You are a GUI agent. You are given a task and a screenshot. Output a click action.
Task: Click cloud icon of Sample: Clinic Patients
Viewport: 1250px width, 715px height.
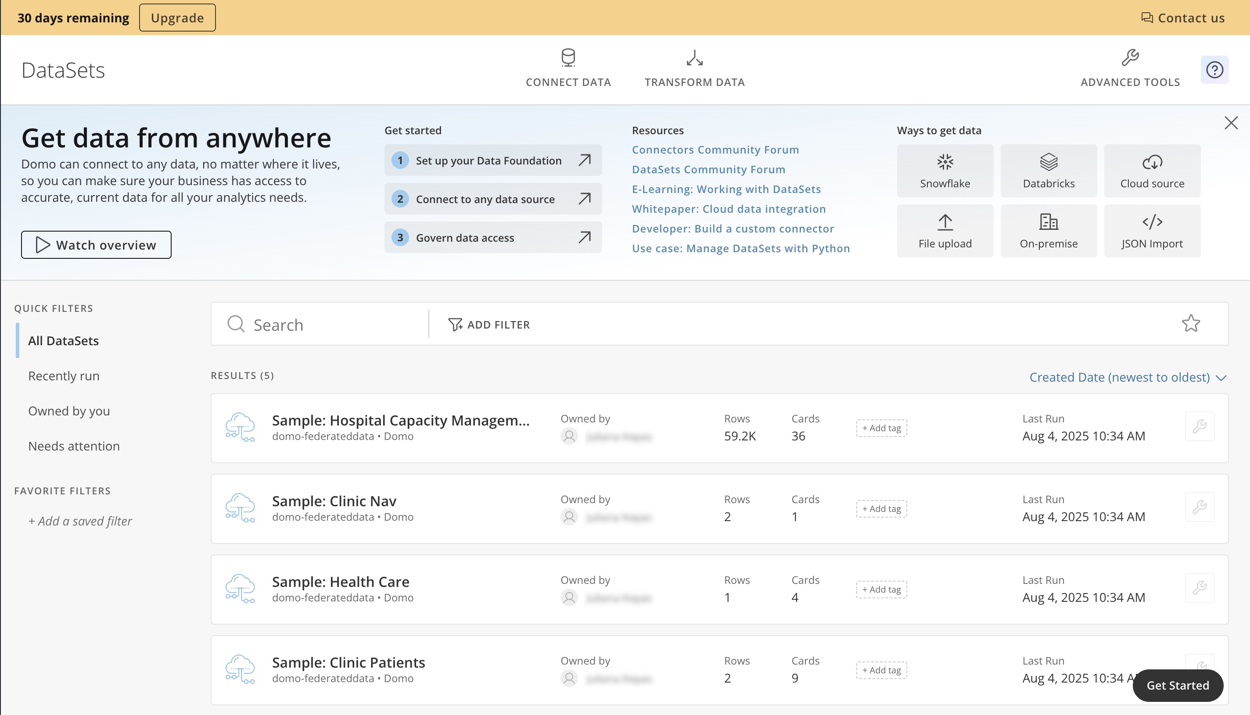click(240, 669)
